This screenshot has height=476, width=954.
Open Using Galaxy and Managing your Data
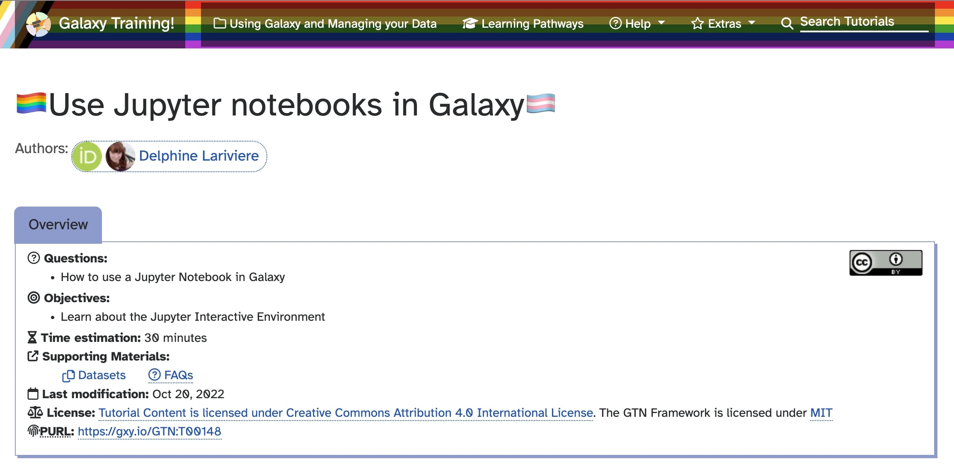333,24
